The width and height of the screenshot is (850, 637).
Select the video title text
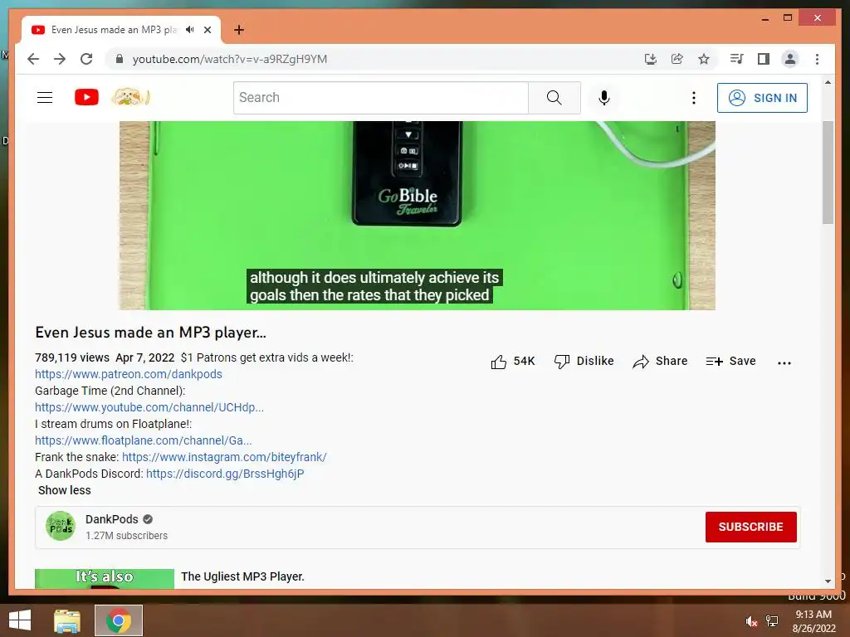[151, 333]
